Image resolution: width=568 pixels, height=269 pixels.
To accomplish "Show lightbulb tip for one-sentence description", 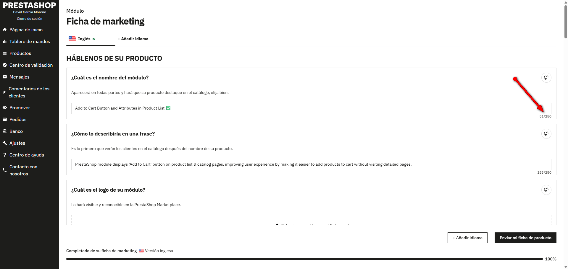I will tap(546, 134).
